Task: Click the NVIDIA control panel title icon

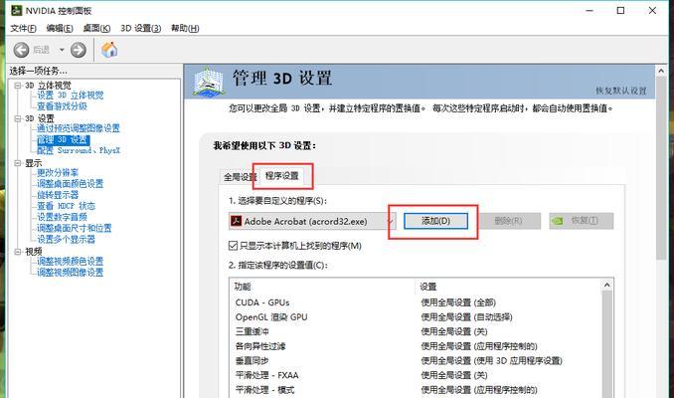Action: pos(16,10)
